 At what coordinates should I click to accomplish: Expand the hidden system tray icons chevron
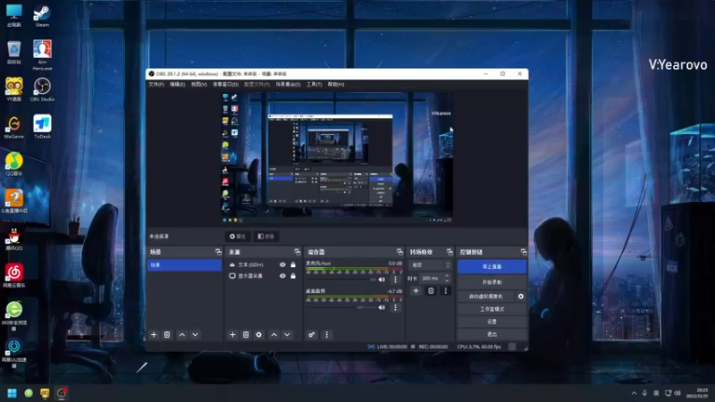[x=634, y=393]
